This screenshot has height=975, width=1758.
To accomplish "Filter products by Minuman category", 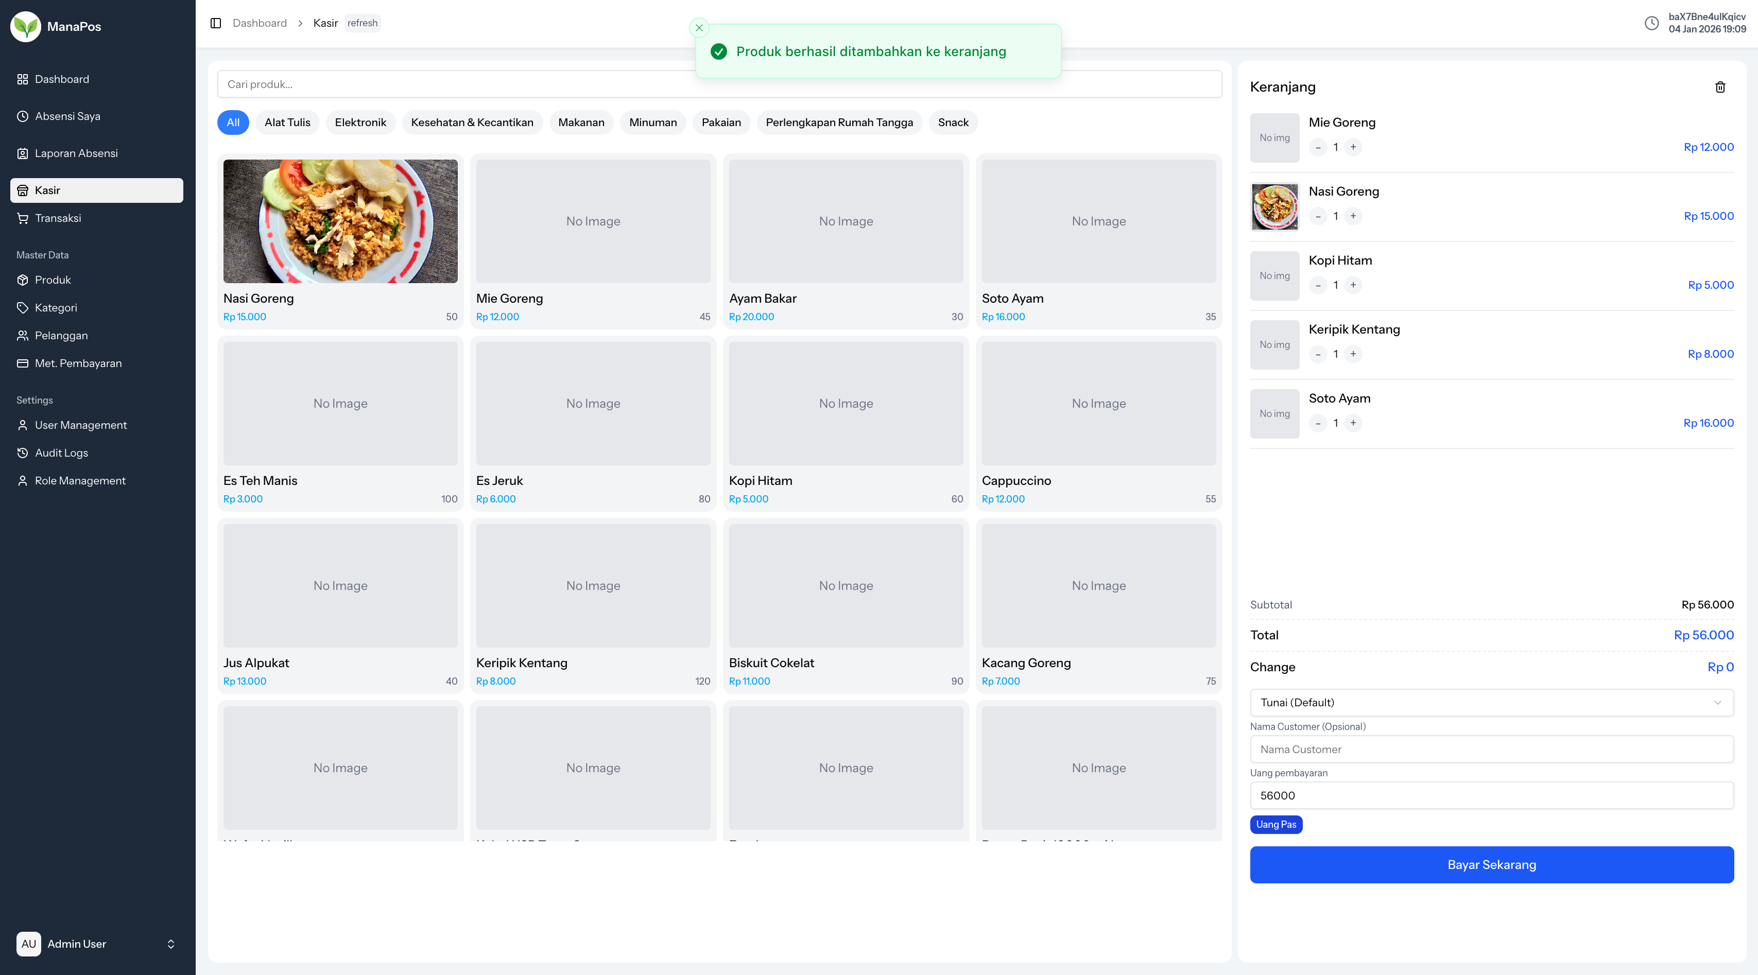I will (x=652, y=123).
